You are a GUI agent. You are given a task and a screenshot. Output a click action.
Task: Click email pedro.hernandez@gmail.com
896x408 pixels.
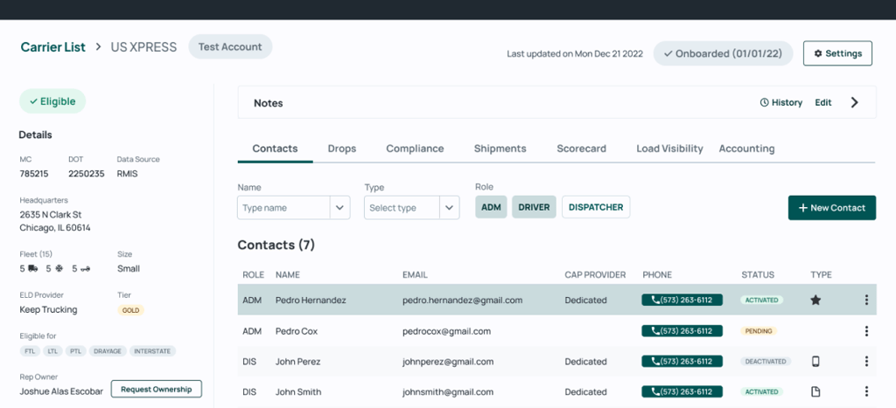pos(462,301)
